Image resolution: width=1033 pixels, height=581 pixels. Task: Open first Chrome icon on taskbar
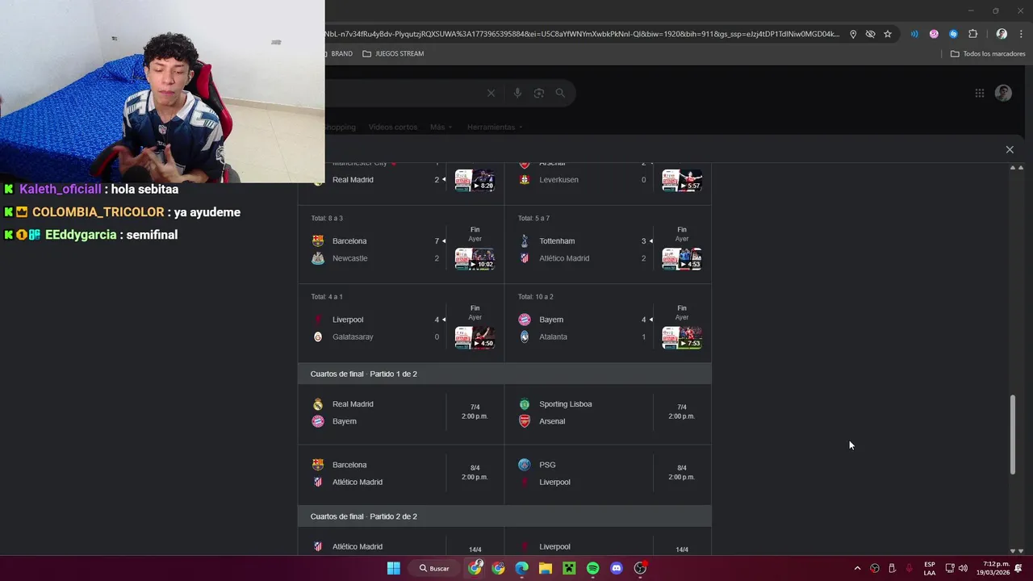(x=475, y=568)
